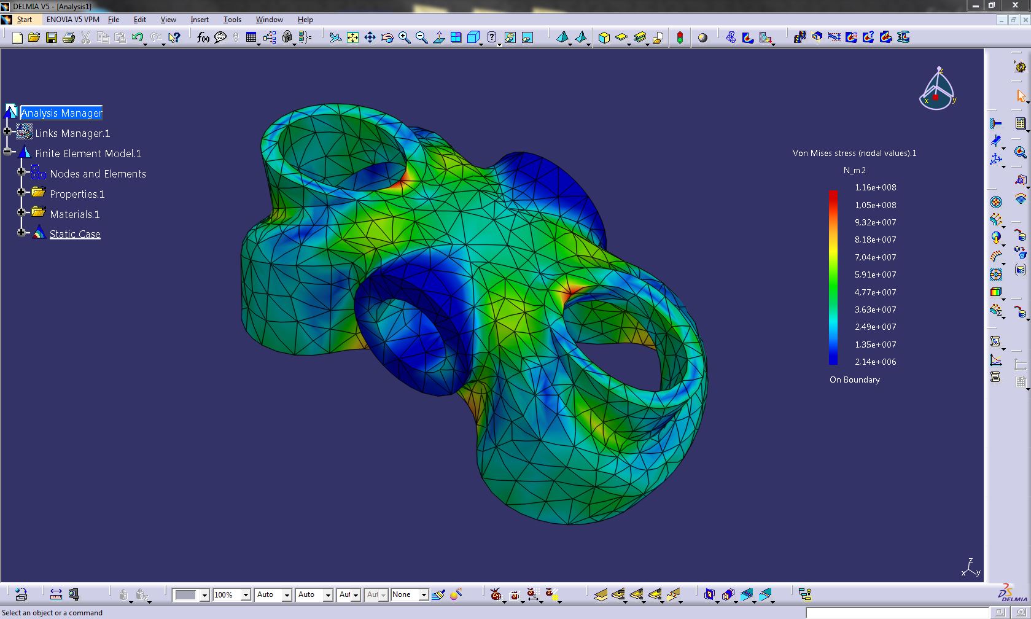Expand the Materials.1 folder node
The width and height of the screenshot is (1031, 619).
(x=21, y=212)
